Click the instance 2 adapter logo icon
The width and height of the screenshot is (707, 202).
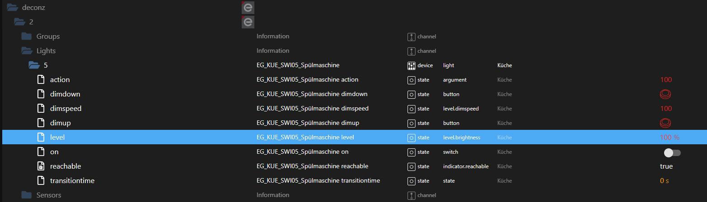248,22
